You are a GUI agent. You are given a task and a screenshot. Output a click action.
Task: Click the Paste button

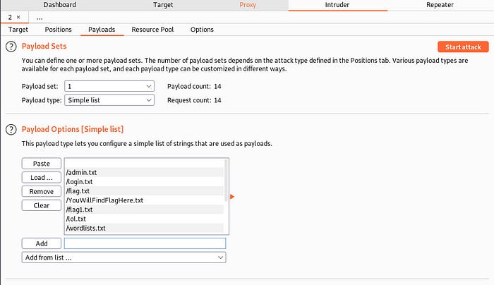click(x=41, y=164)
